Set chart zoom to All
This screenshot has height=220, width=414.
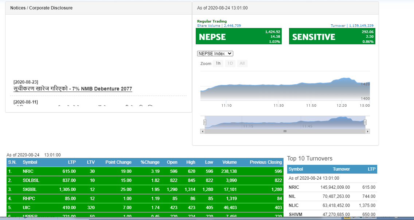[x=242, y=63]
